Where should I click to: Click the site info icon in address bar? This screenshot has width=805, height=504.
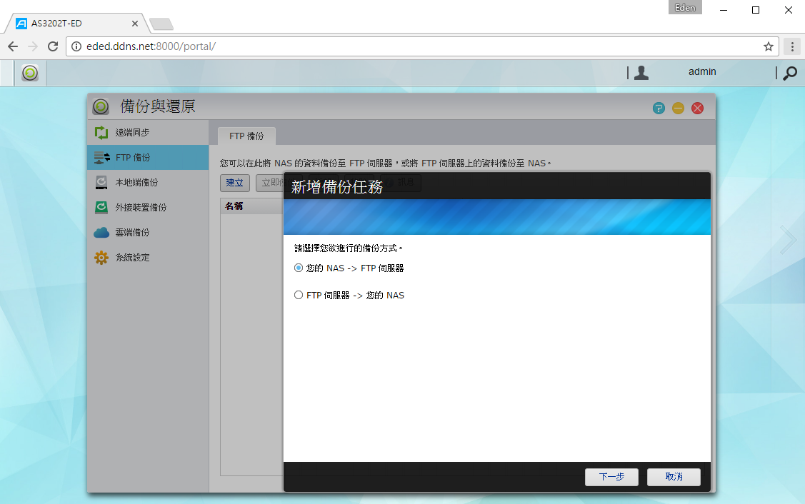(76, 46)
